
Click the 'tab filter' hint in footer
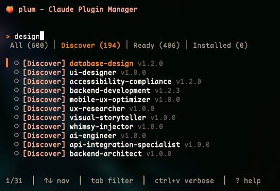[112, 181]
